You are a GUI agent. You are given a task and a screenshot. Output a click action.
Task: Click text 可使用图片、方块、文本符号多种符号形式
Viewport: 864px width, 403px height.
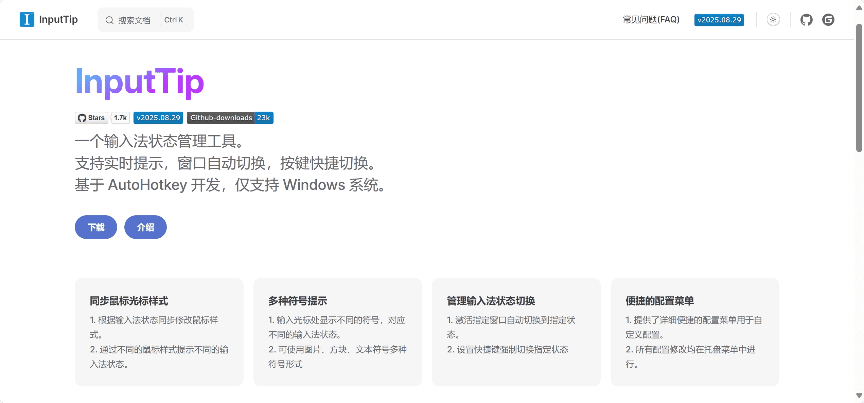(x=338, y=357)
